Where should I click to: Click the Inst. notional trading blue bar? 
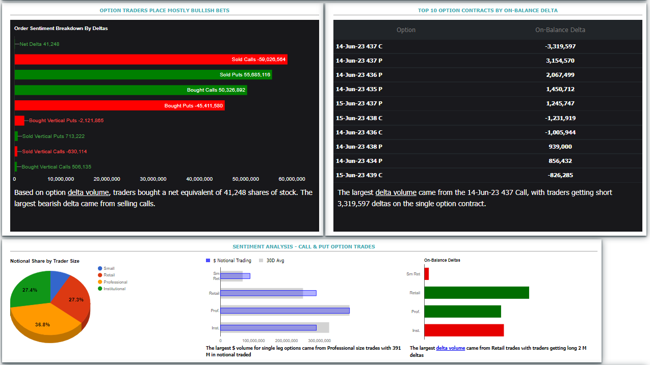pyautogui.click(x=269, y=328)
